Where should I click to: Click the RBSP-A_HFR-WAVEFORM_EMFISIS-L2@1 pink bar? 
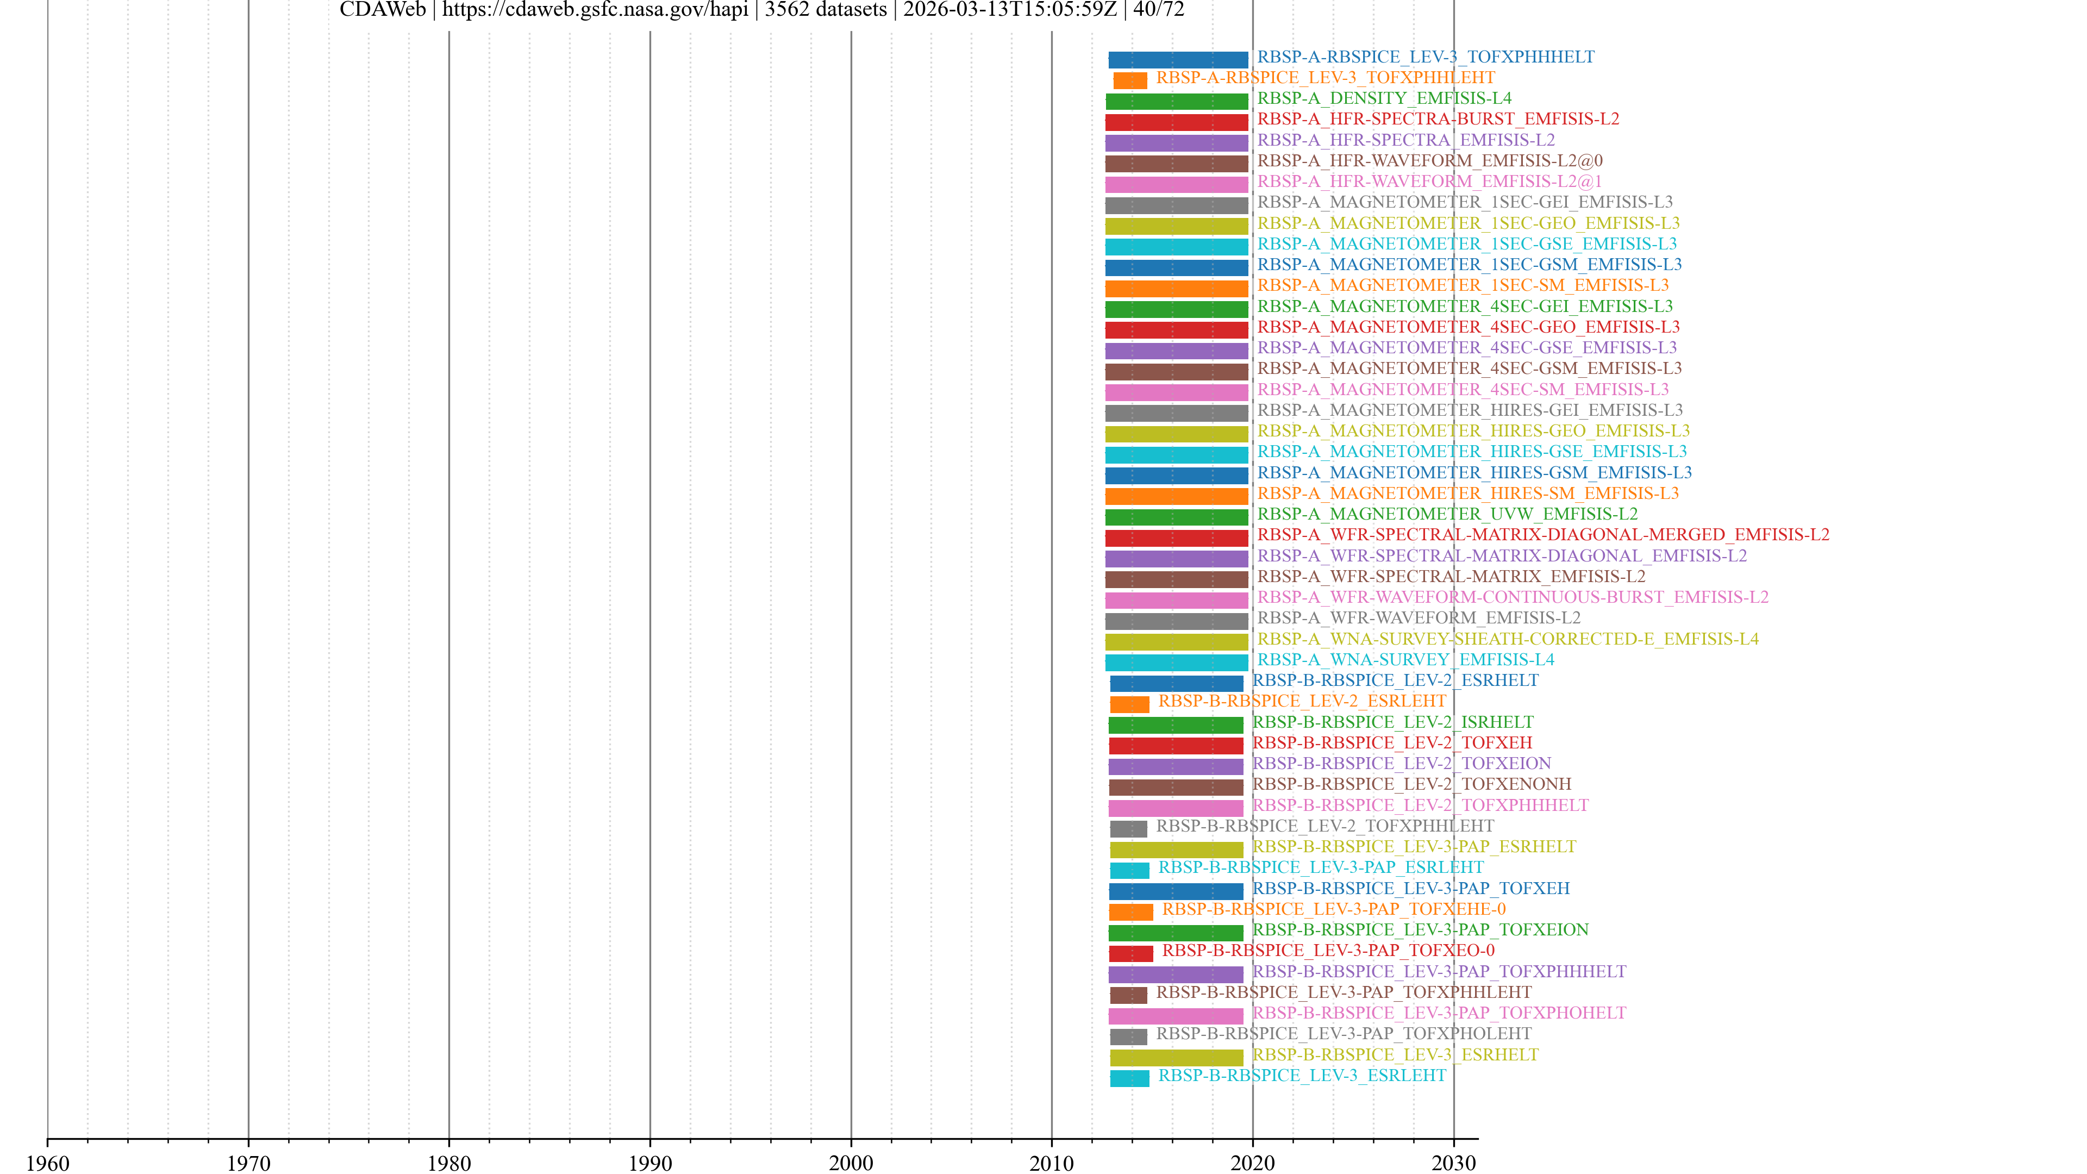pos(1176,185)
